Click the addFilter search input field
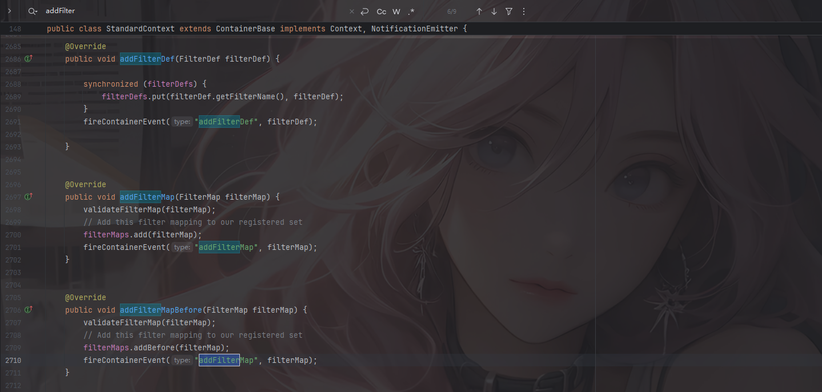Image resolution: width=822 pixels, height=392 pixels. pos(171,11)
